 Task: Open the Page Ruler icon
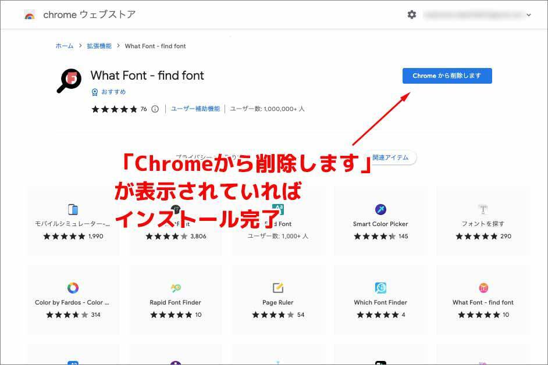(278, 288)
